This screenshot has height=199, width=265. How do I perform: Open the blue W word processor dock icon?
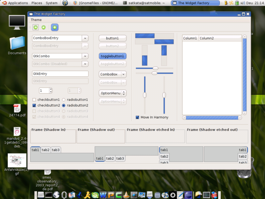[x=103, y=195]
